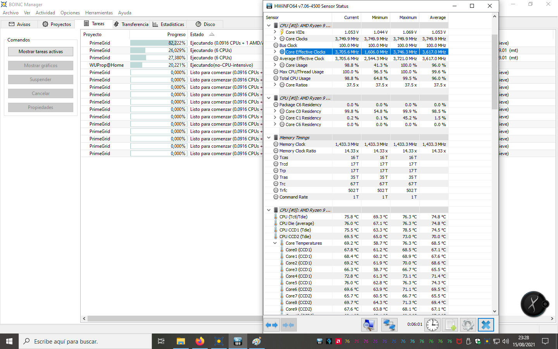Open Task View from the taskbar

pyautogui.click(x=161, y=341)
